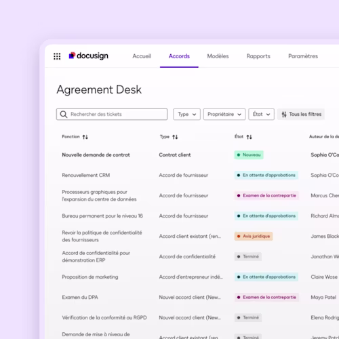Open Nouvelle demande de contrat row
The image size is (339, 339).
[x=96, y=155]
